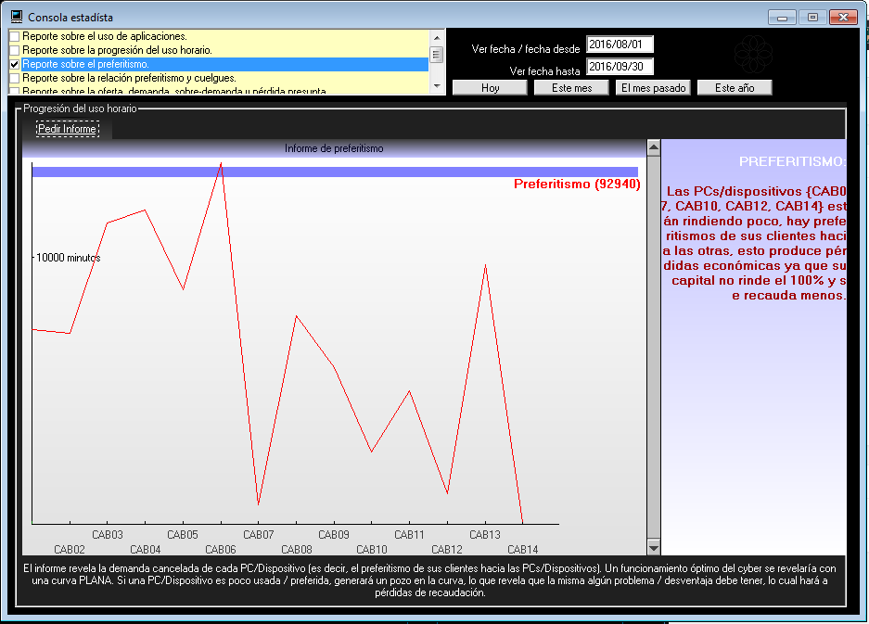869x624 pixels.
Task: Maximize the Consola estadísta window
Action: point(812,17)
